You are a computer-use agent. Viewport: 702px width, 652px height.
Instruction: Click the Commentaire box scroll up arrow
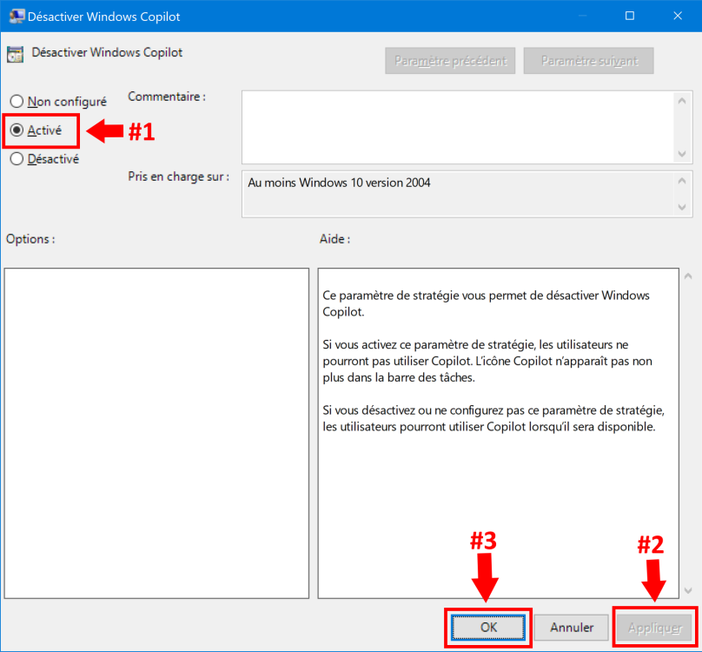click(682, 101)
